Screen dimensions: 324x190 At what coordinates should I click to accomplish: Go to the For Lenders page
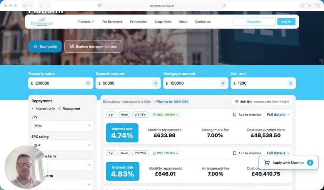coord(138,22)
